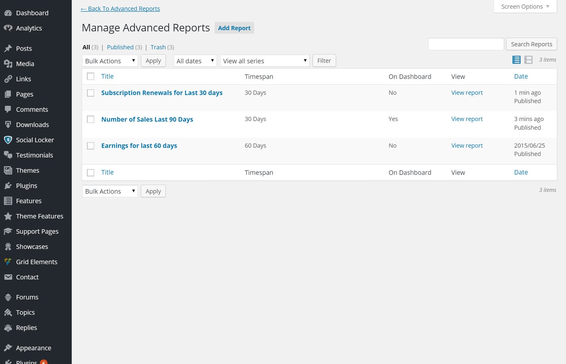
Task: Click the Add Report button
Action: [234, 28]
